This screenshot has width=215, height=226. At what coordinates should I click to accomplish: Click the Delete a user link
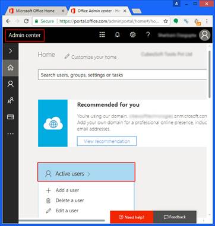click(x=69, y=200)
